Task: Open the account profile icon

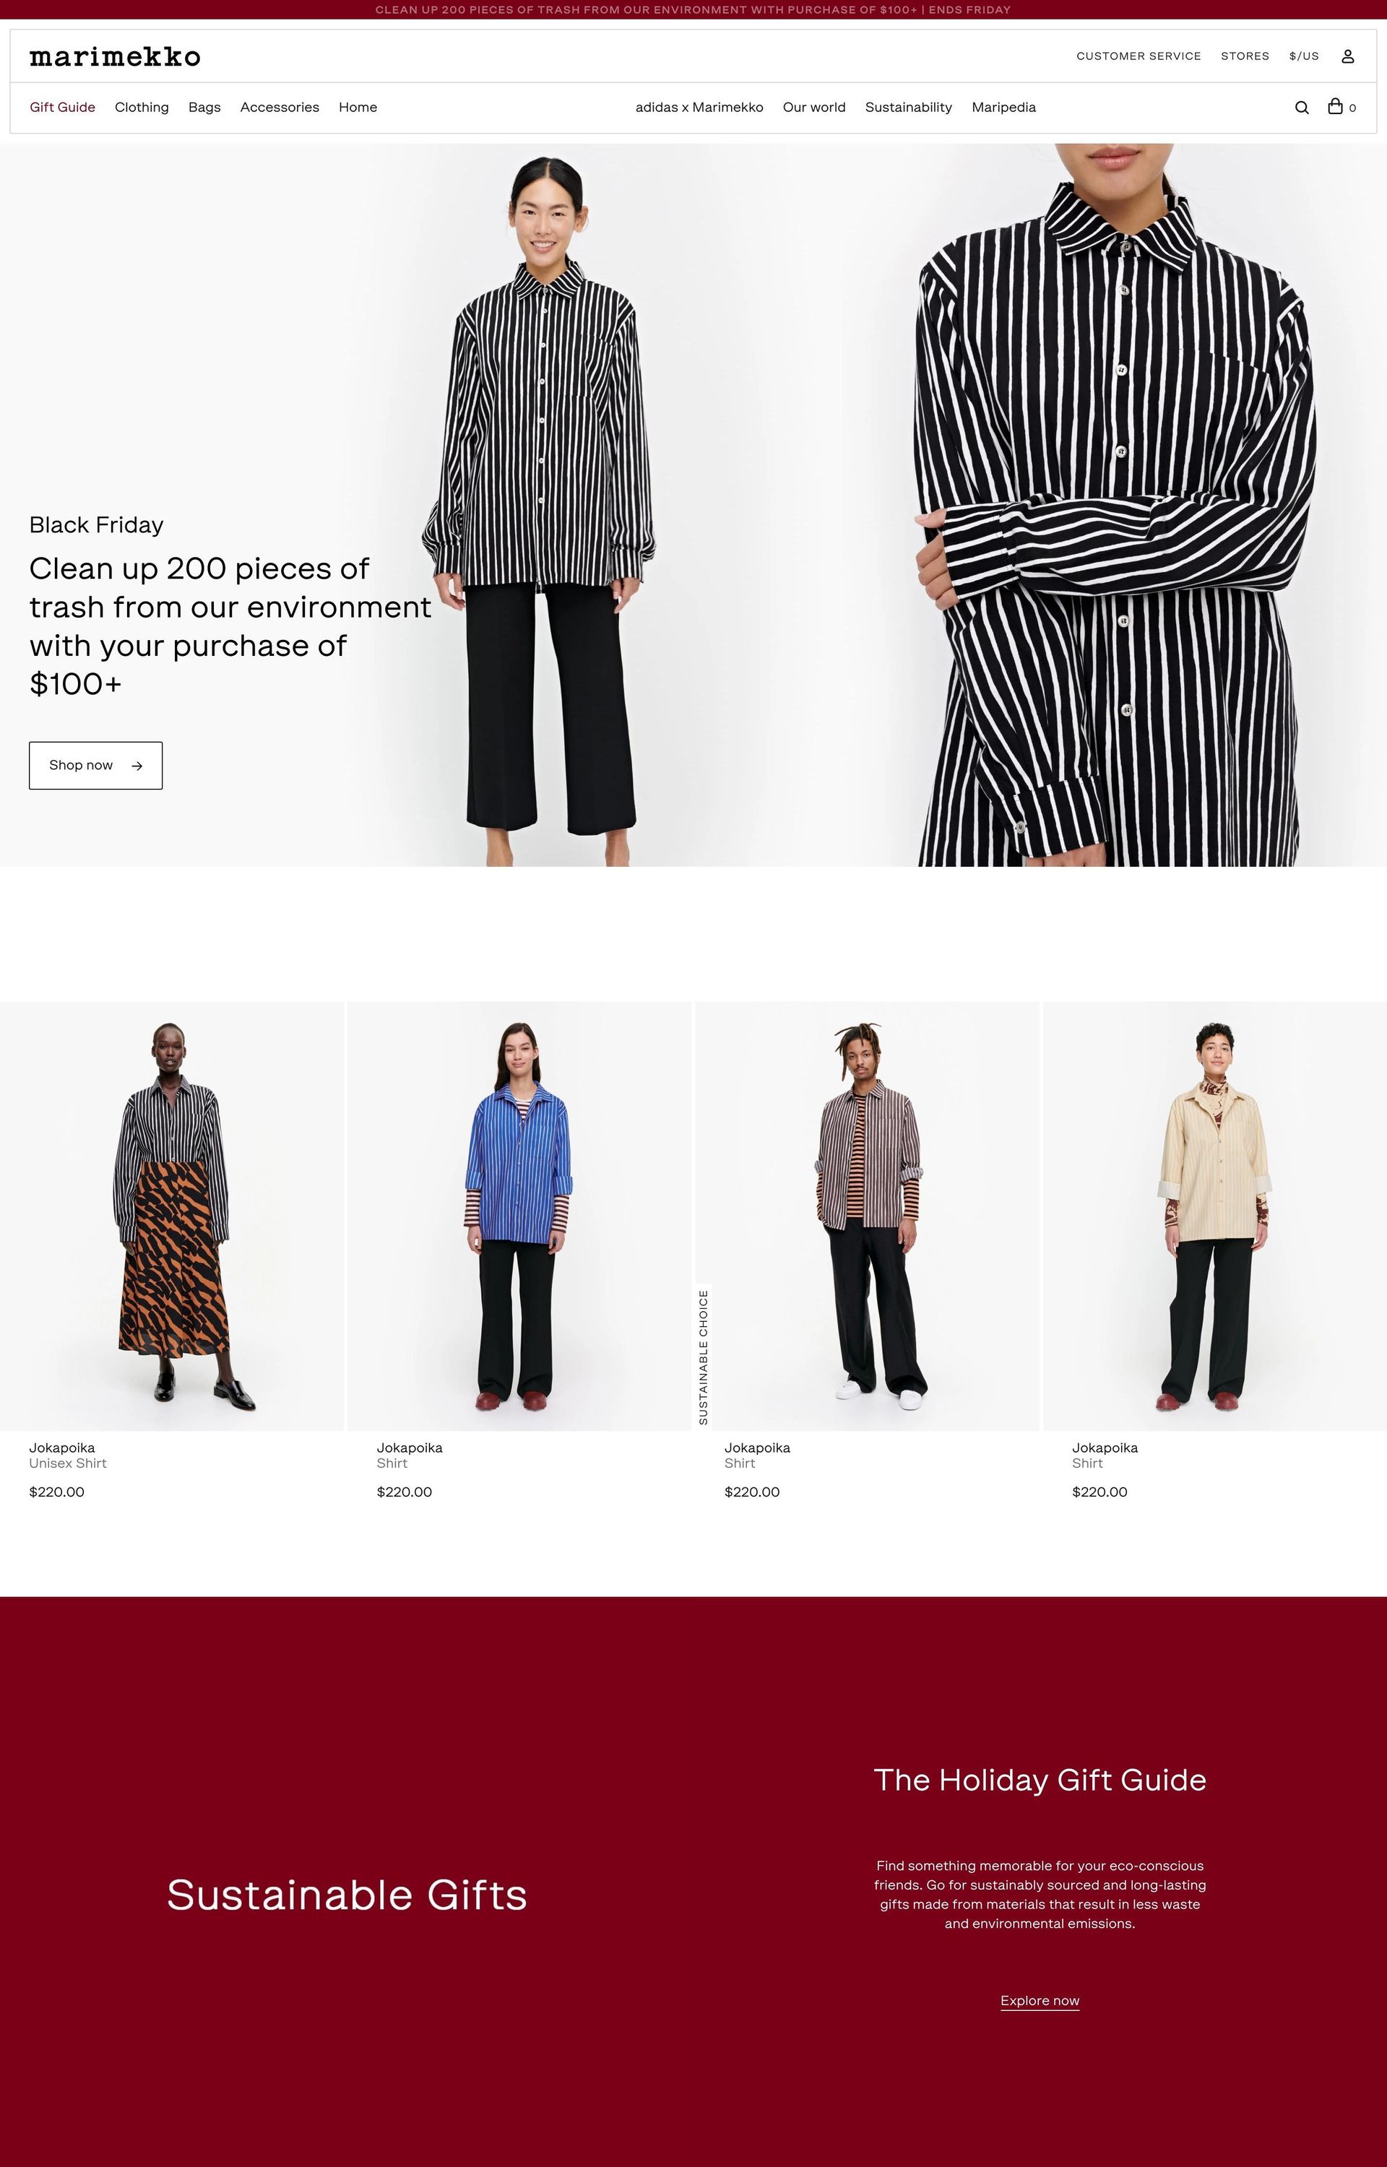Action: click(1347, 56)
